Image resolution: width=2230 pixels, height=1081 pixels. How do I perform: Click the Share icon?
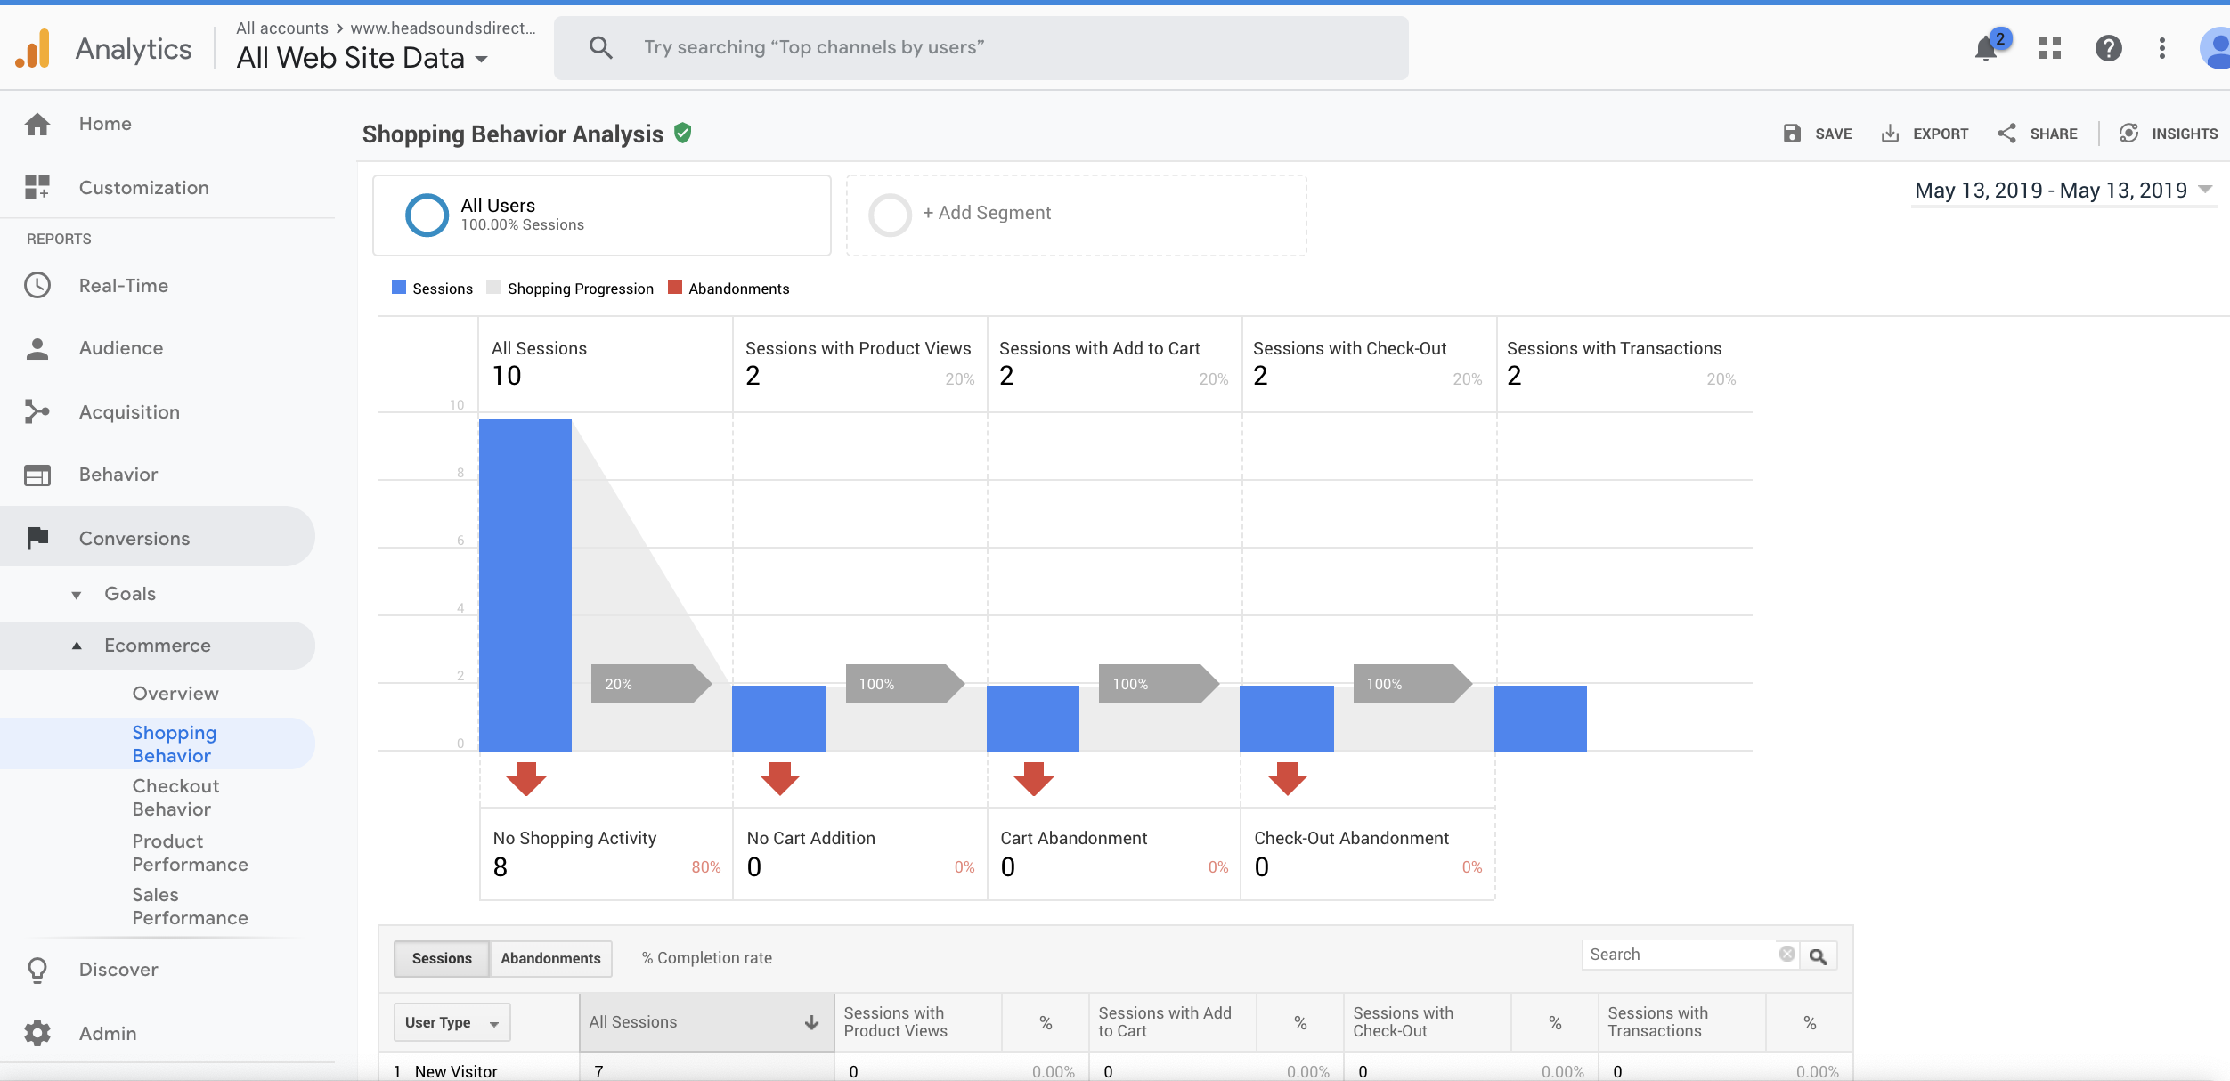tap(2006, 134)
